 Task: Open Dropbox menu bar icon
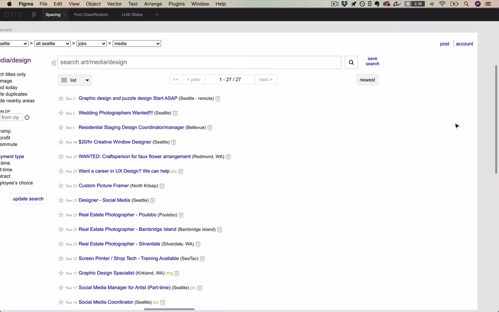point(345,4)
